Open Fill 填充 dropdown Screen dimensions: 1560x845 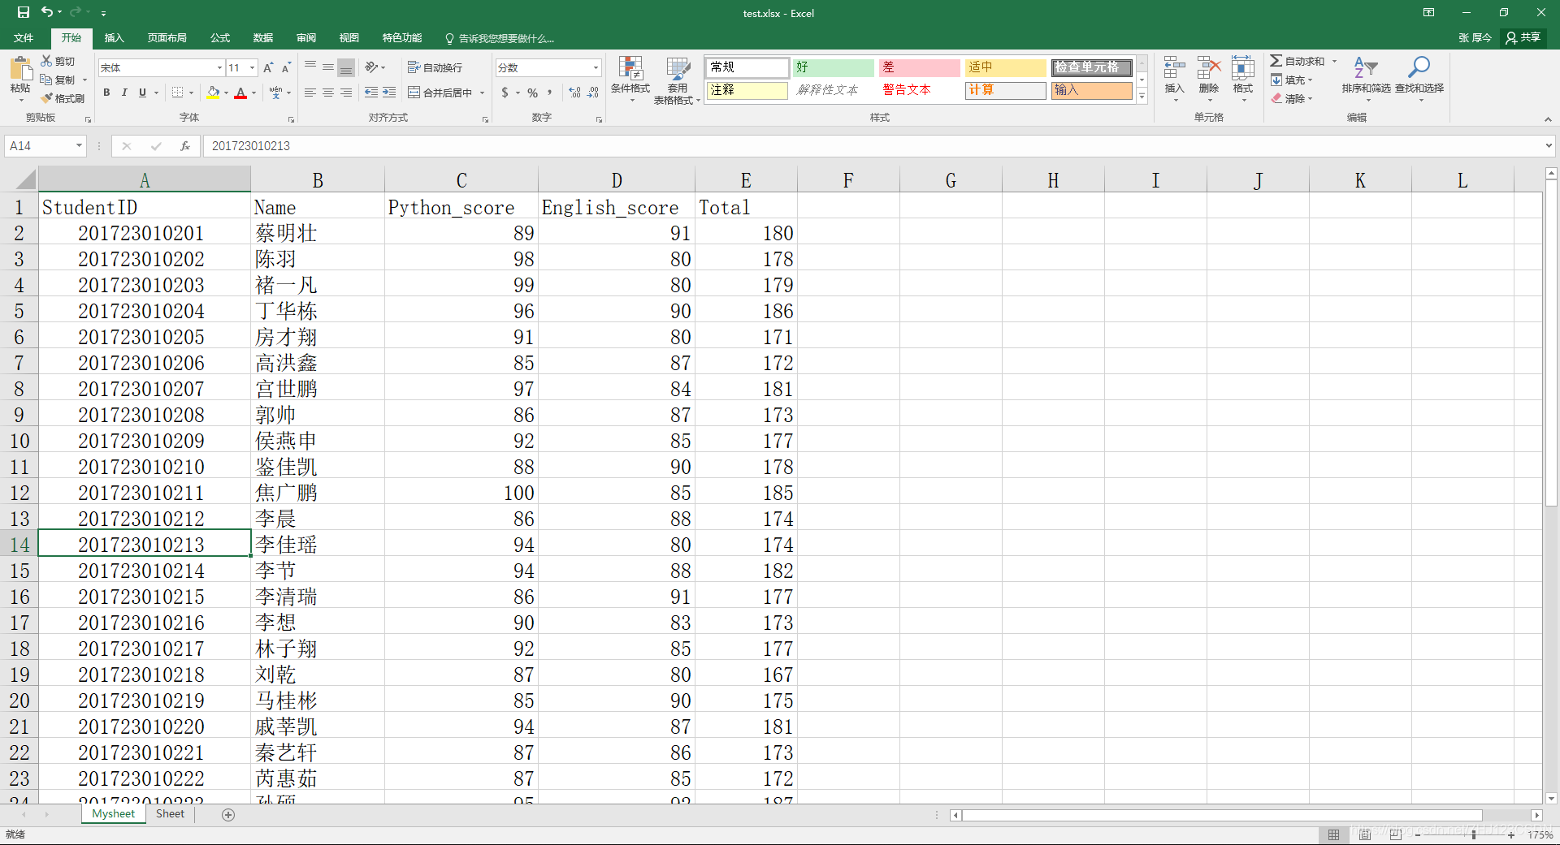(x=1292, y=80)
